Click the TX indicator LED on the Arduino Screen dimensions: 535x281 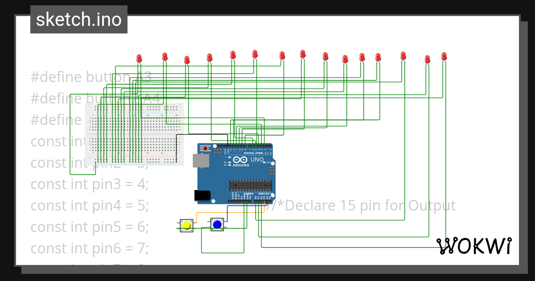(x=229, y=162)
